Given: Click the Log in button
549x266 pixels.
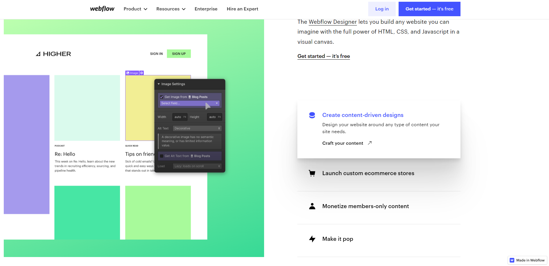Looking at the screenshot, I should [x=382, y=9].
